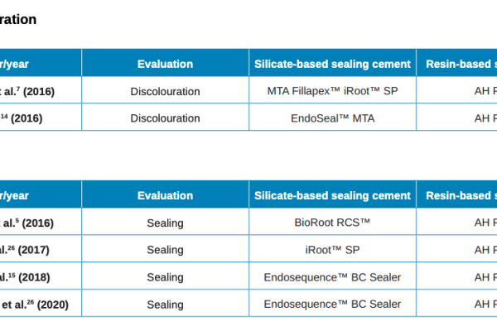Screen dimensions: 497x331
Task: Select the iRoot SP cell in the 2017 row
Action: 332,249
